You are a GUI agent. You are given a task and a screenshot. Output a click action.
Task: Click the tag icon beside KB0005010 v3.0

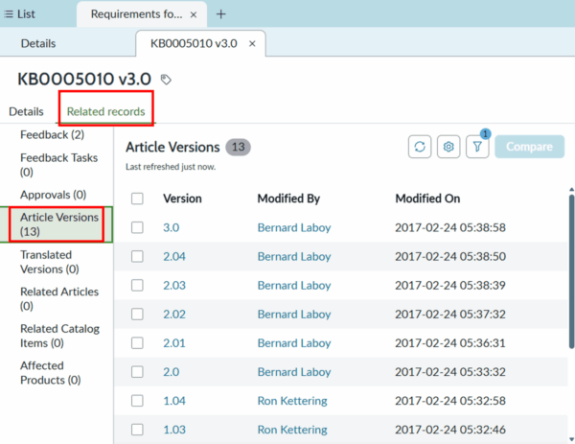[x=165, y=80]
